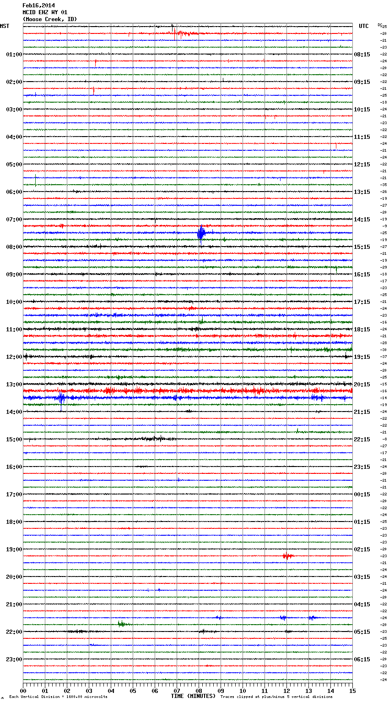Image resolution: width=389 pixels, height=703 pixels.
Task: Select the 14:15 UTC time label
Action: point(362,220)
